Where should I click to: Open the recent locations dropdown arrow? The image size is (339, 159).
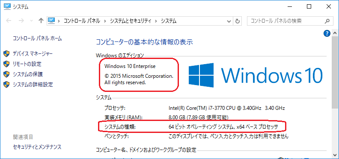pos(31,21)
